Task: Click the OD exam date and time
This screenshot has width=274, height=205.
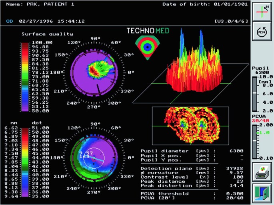Action: 46,21
